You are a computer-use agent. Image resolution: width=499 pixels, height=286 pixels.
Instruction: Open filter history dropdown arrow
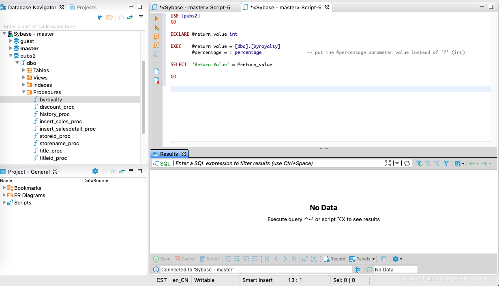[x=398, y=163]
